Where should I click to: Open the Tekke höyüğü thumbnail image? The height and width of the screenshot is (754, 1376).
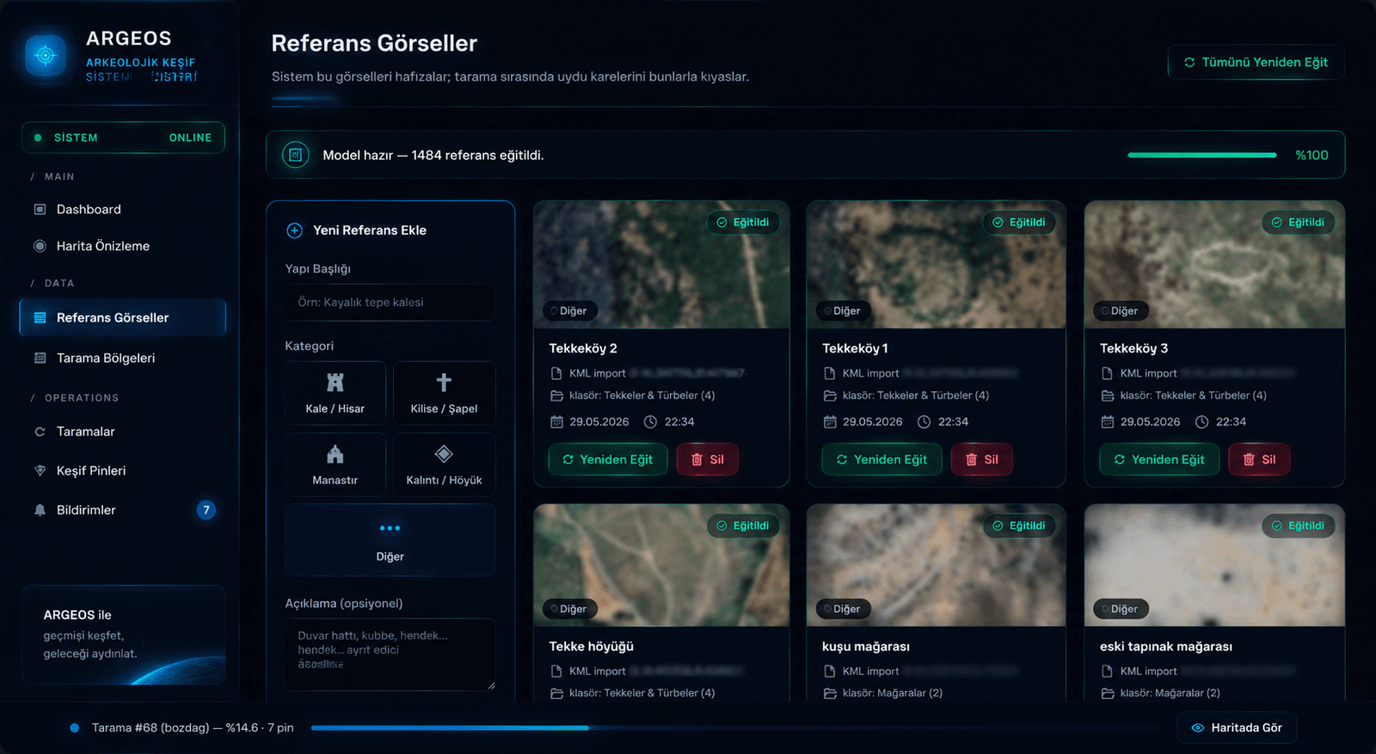point(661,566)
